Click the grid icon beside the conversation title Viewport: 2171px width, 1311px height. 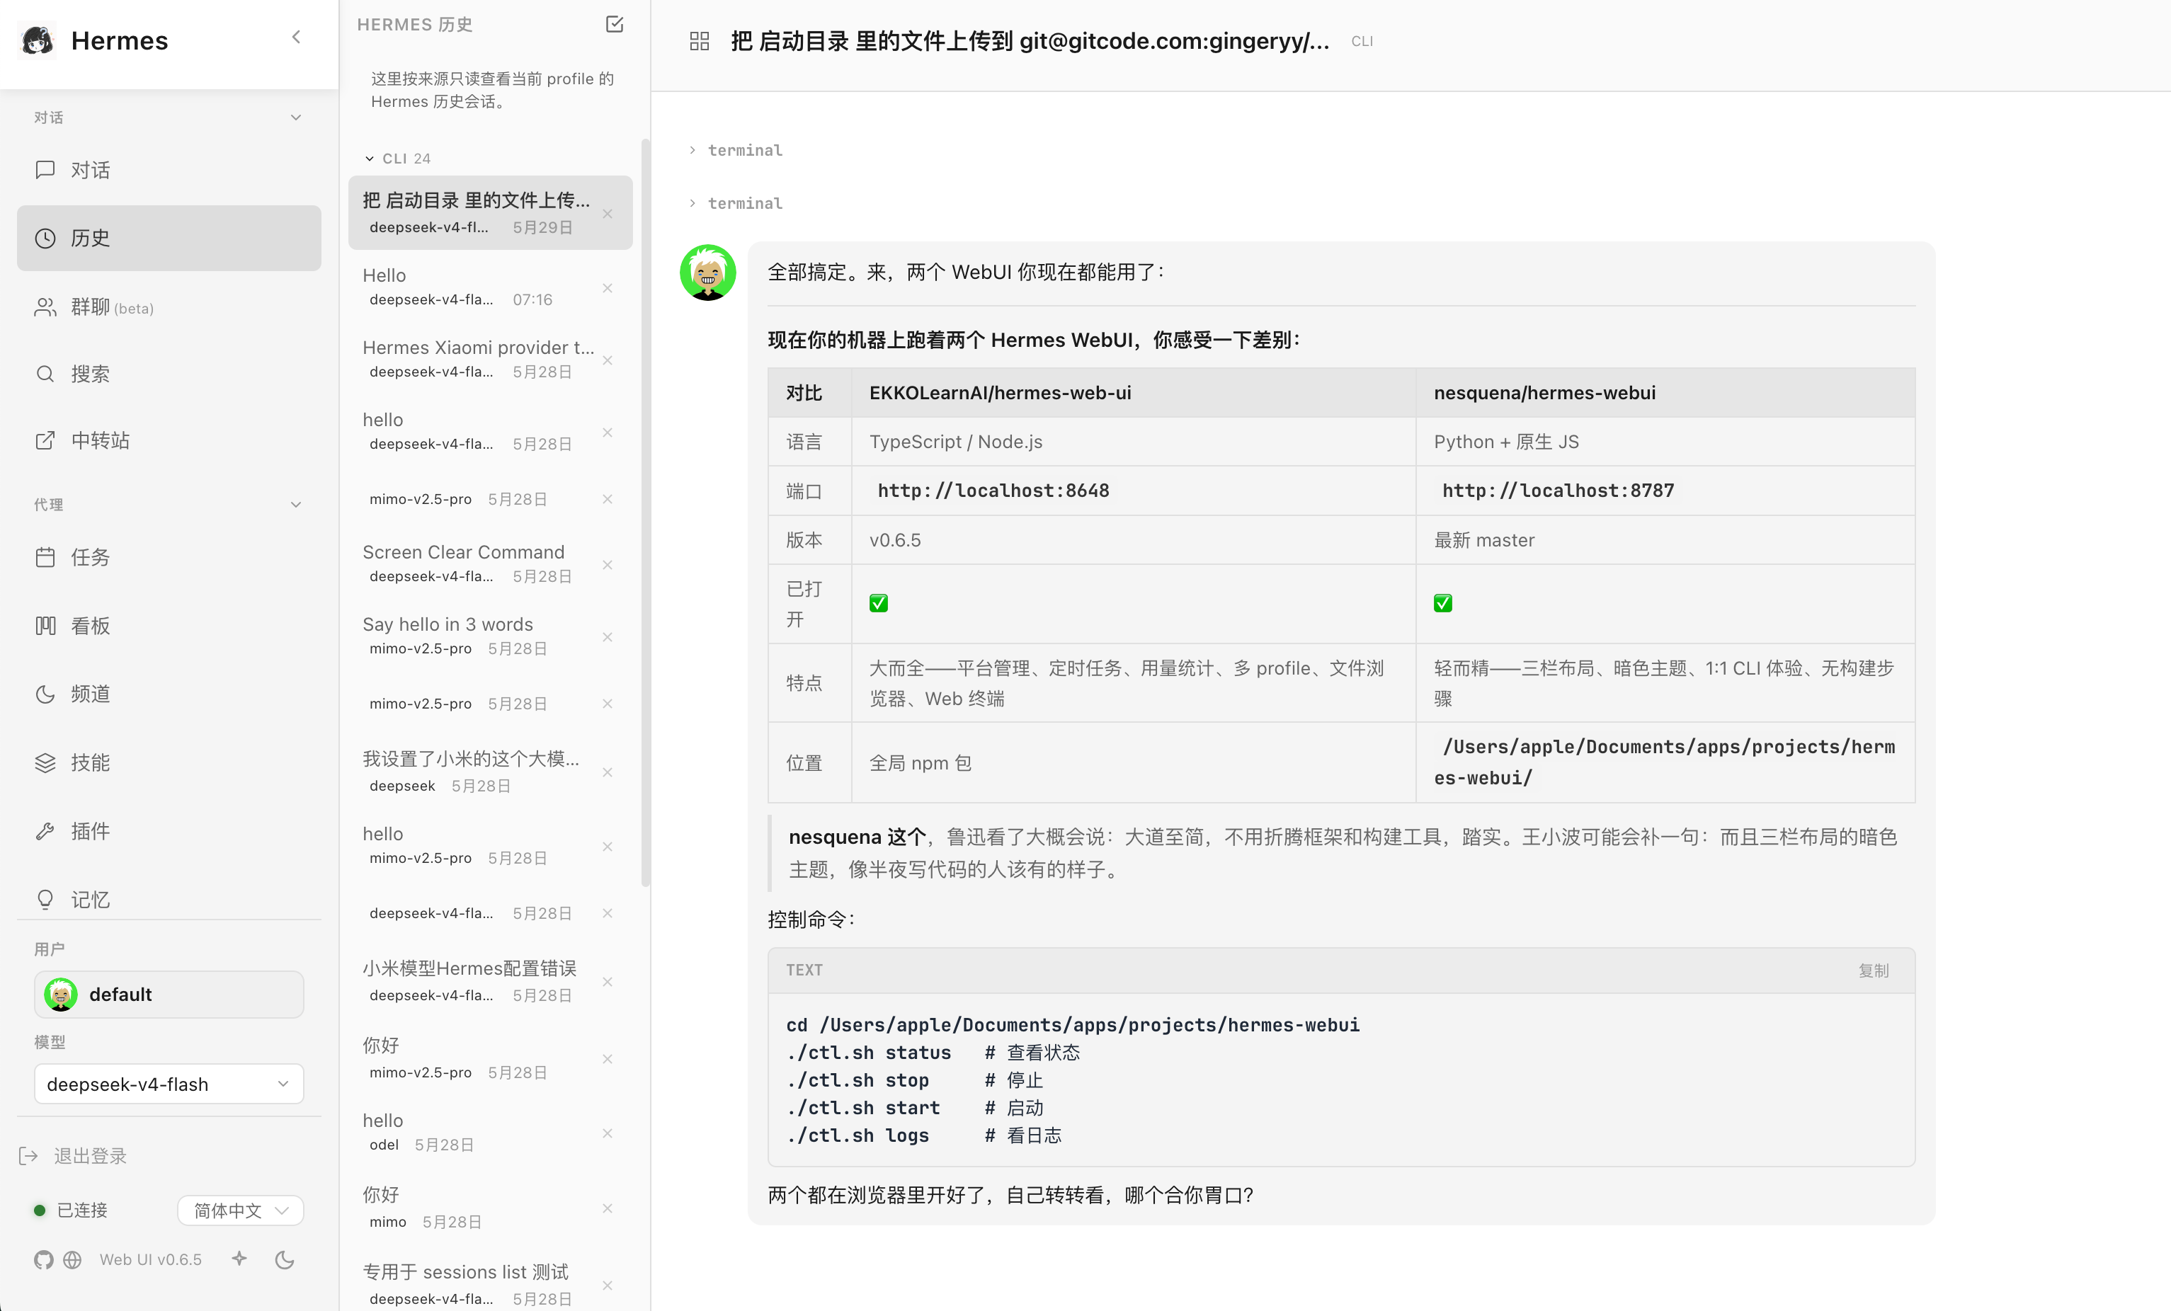(700, 41)
